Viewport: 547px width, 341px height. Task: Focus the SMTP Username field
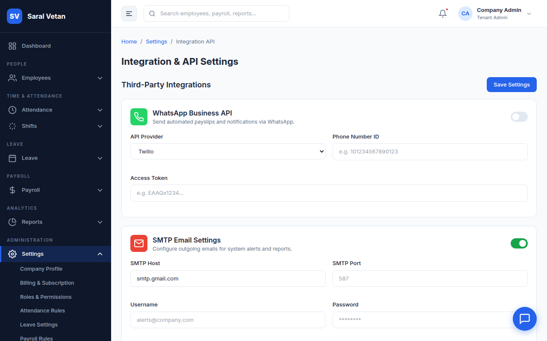[228, 320]
